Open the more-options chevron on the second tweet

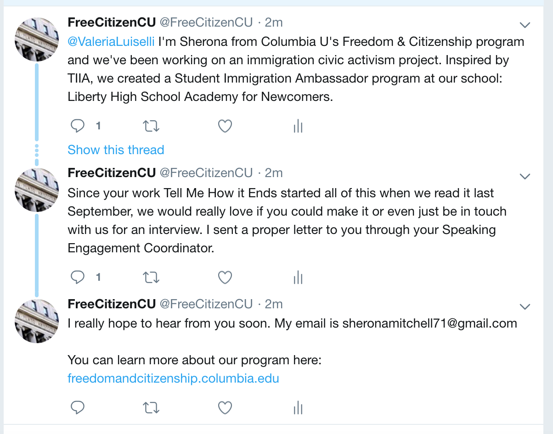(x=525, y=176)
